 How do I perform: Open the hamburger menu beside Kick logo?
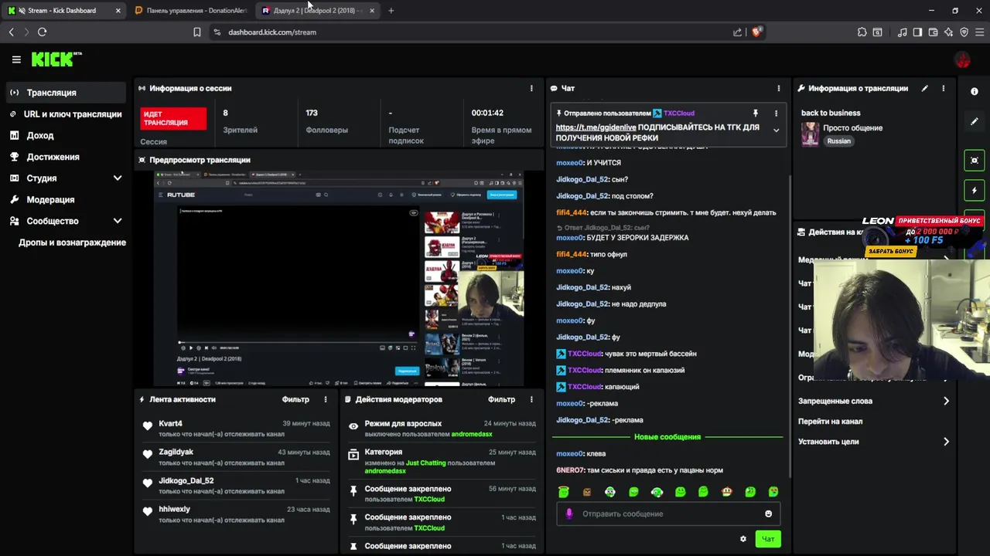16,59
